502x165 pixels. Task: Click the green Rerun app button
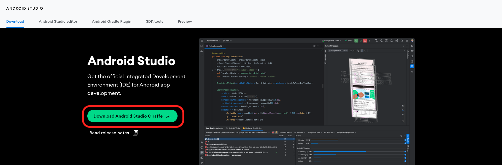tap(356, 41)
